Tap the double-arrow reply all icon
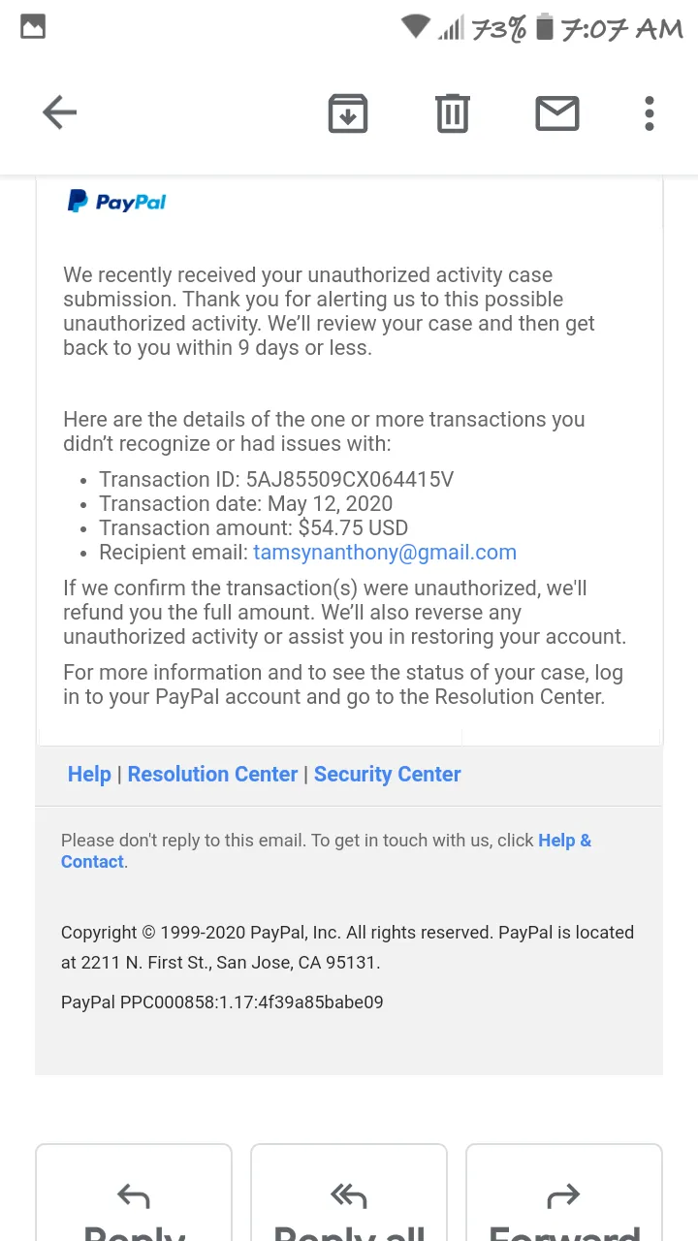 coord(348,1197)
